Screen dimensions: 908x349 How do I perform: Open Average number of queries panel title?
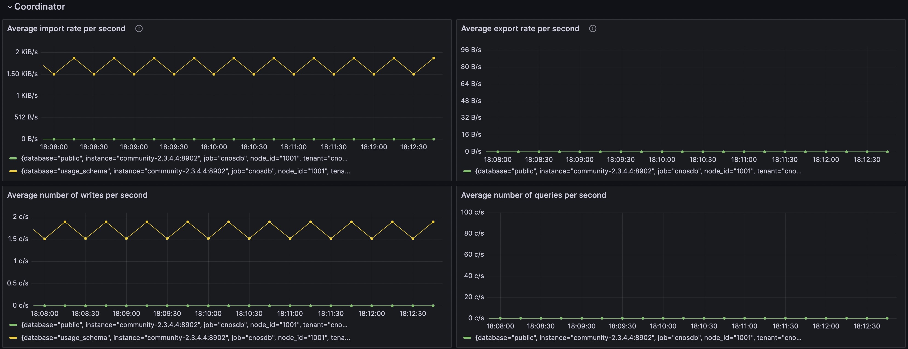533,195
